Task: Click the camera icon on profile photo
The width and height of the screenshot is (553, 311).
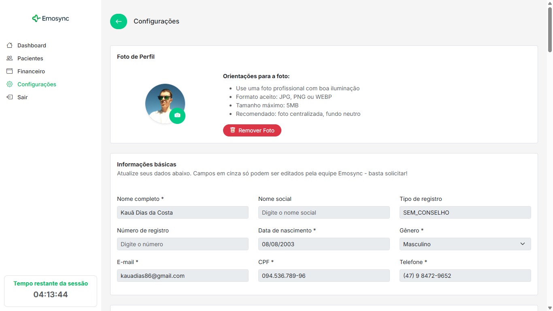Action: 177,116
